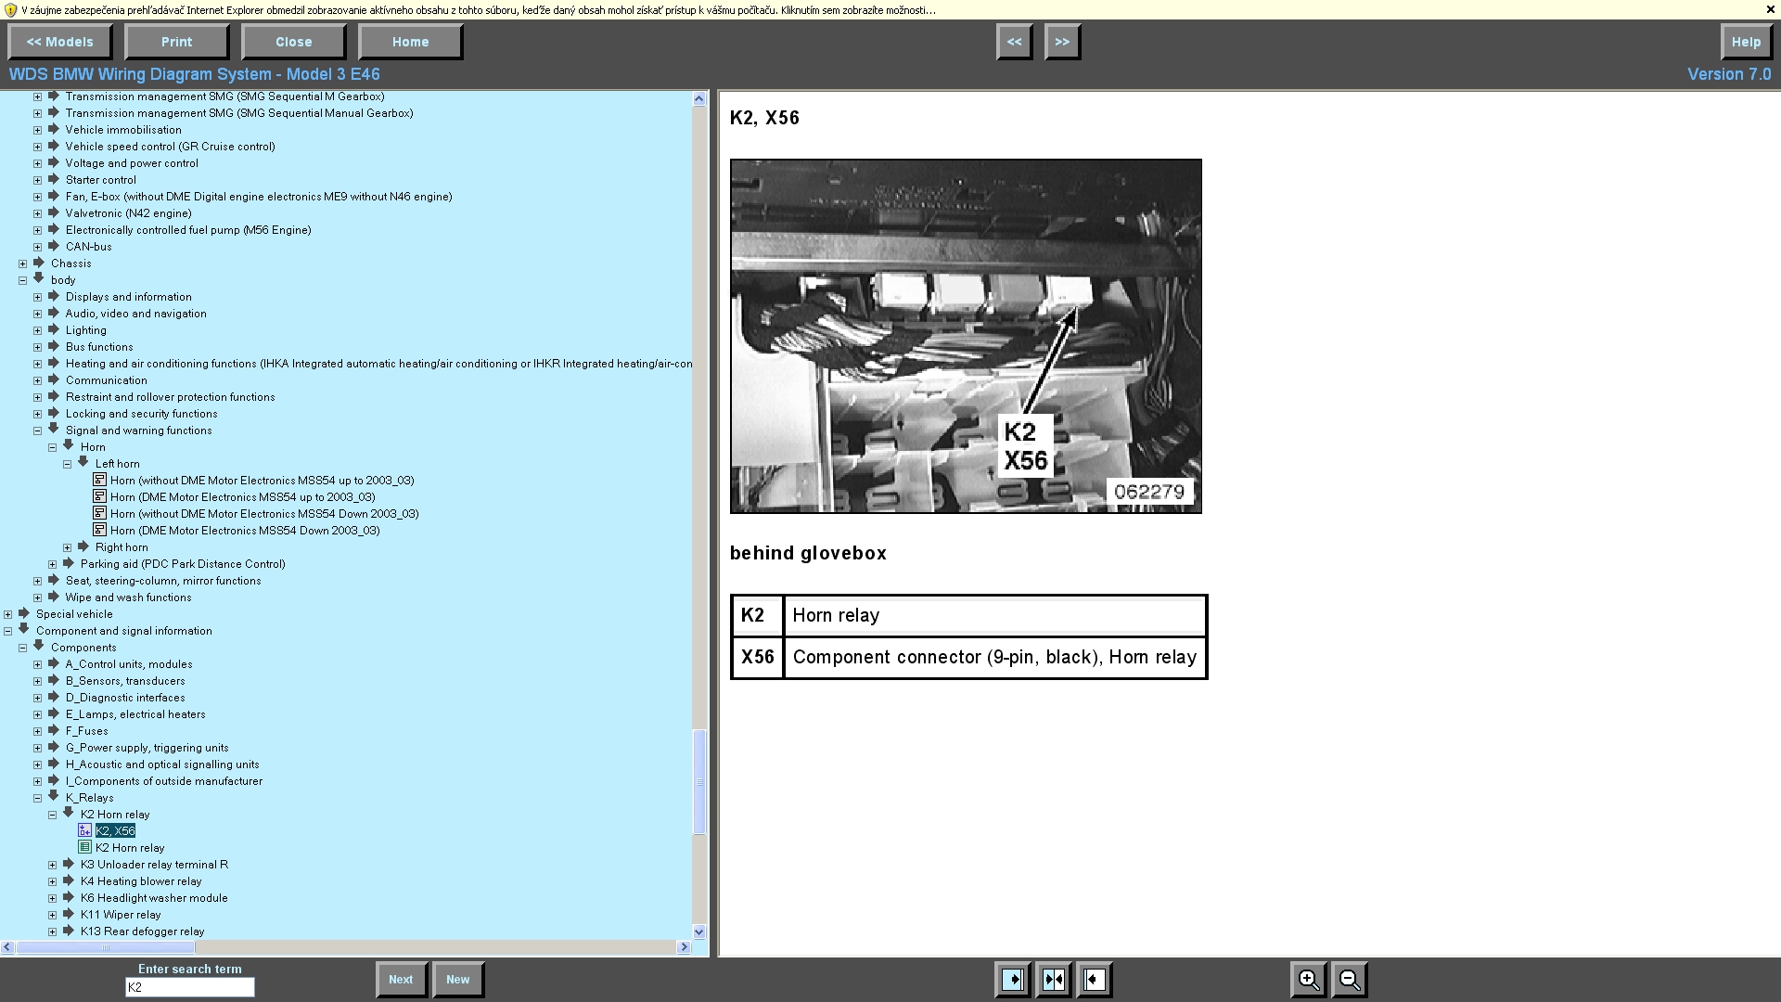The image size is (1781, 1002).
Task: Expand the Right horn node
Action: pyautogui.click(x=67, y=547)
